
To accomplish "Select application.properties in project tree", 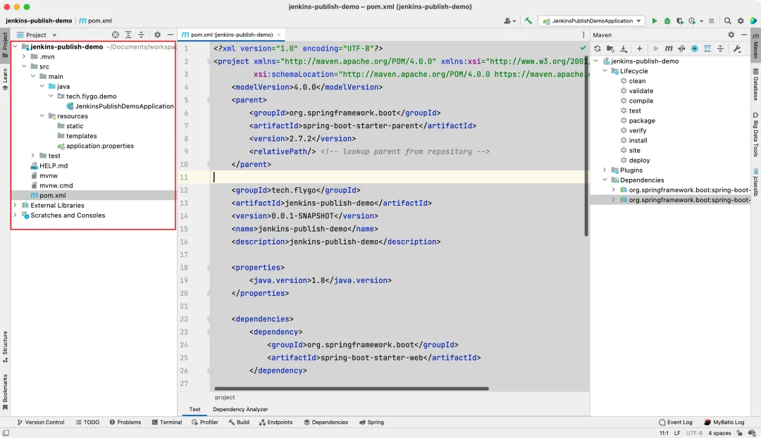I will (x=99, y=146).
